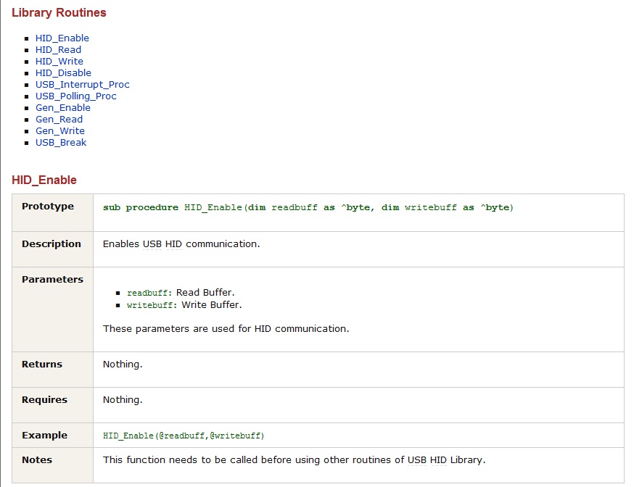The height and width of the screenshot is (487, 634).
Task: Click the note about calling this function first
Action: pos(294,460)
